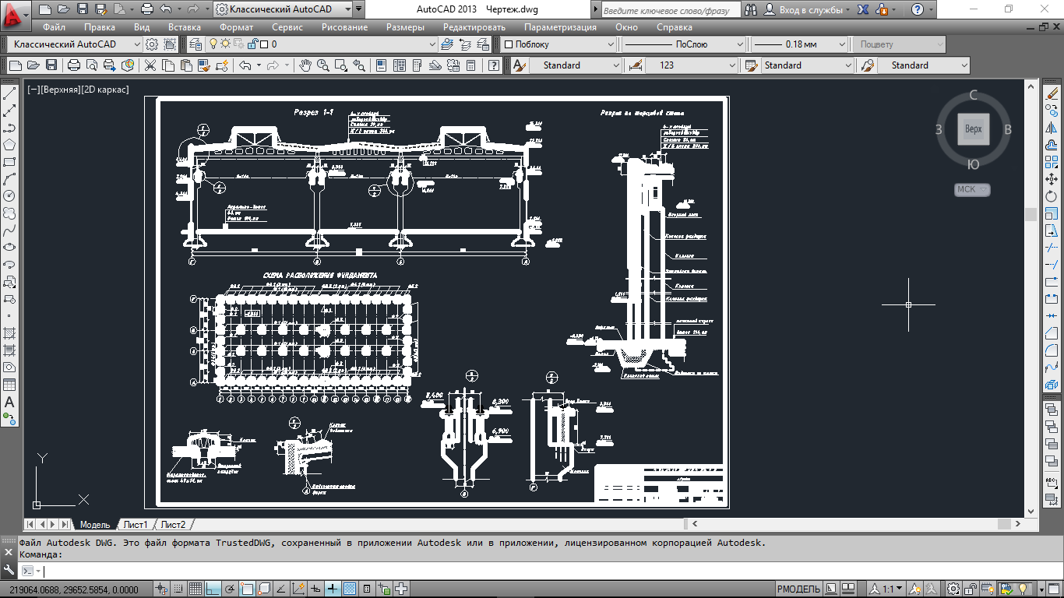1064x598 pixels.
Task: Open the Классический AutoCAD workspace dropdown
Action: pyautogui.click(x=73, y=44)
